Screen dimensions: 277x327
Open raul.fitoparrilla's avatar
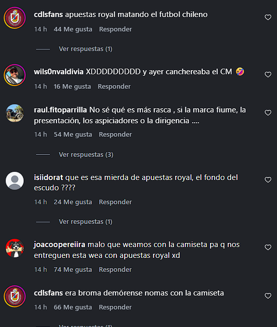point(14,113)
